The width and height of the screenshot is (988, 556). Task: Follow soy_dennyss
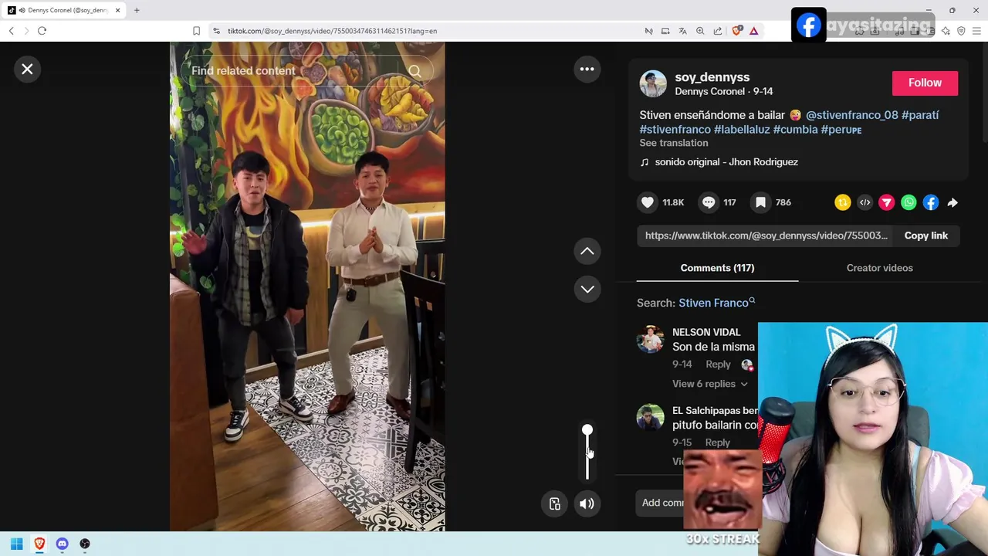[925, 83]
